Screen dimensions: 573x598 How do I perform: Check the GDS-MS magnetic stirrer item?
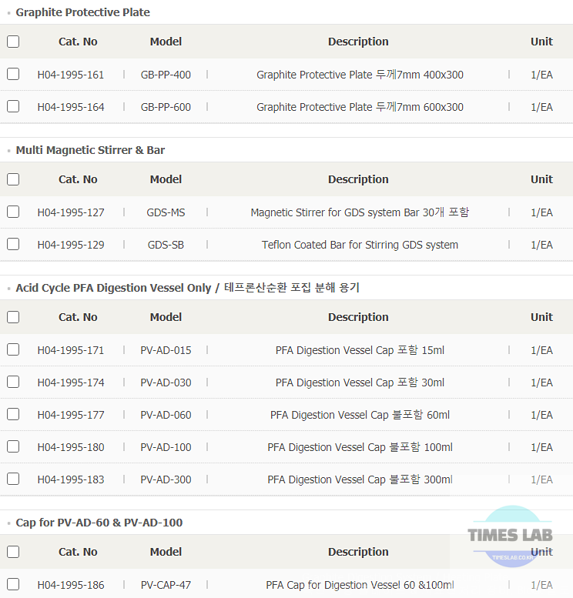coord(13,212)
